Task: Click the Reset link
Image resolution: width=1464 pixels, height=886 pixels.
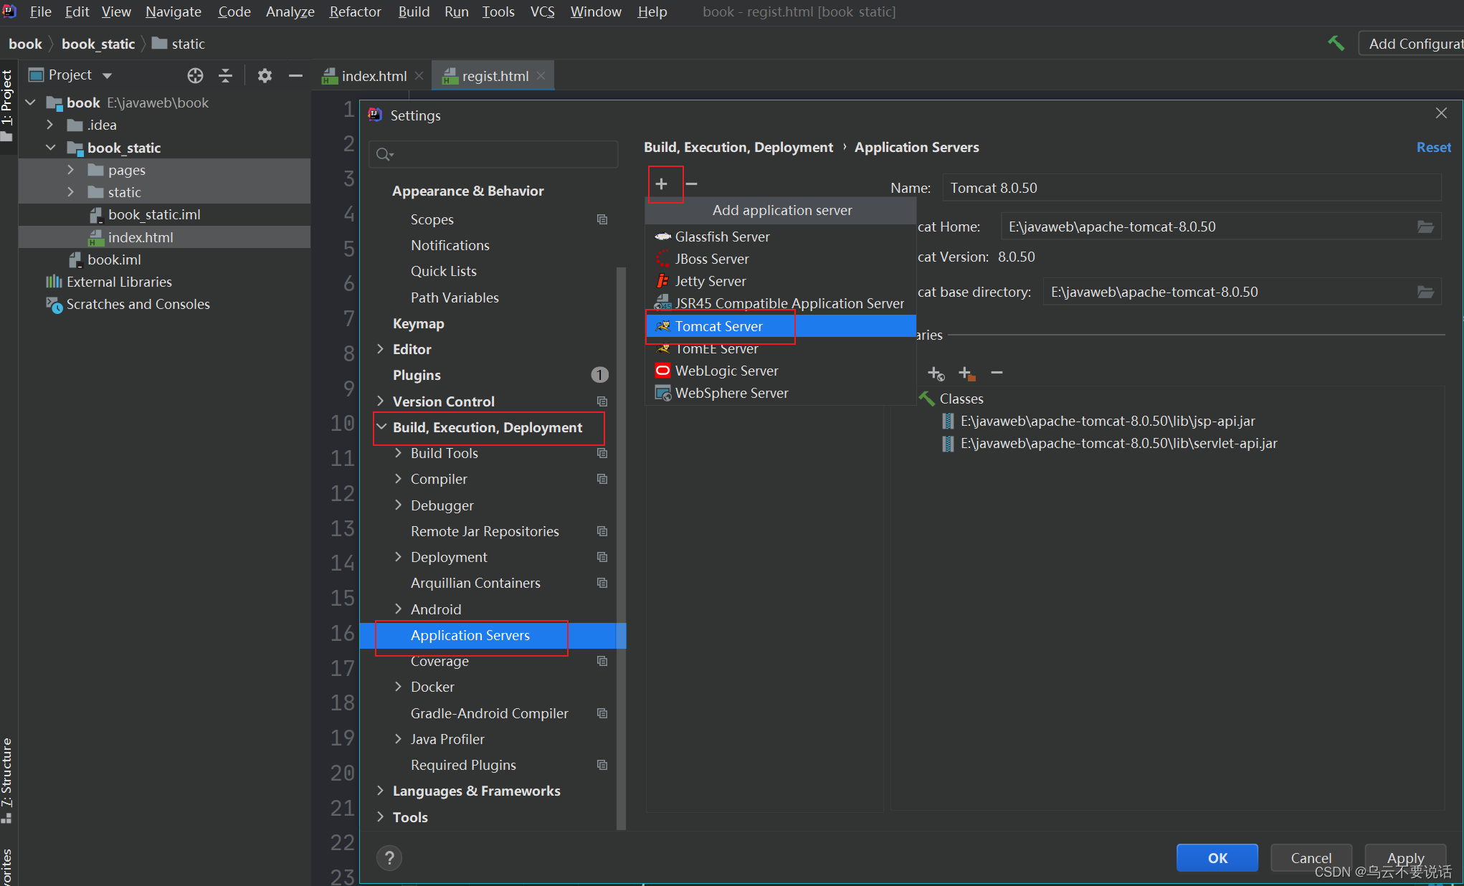Action: pyautogui.click(x=1433, y=148)
